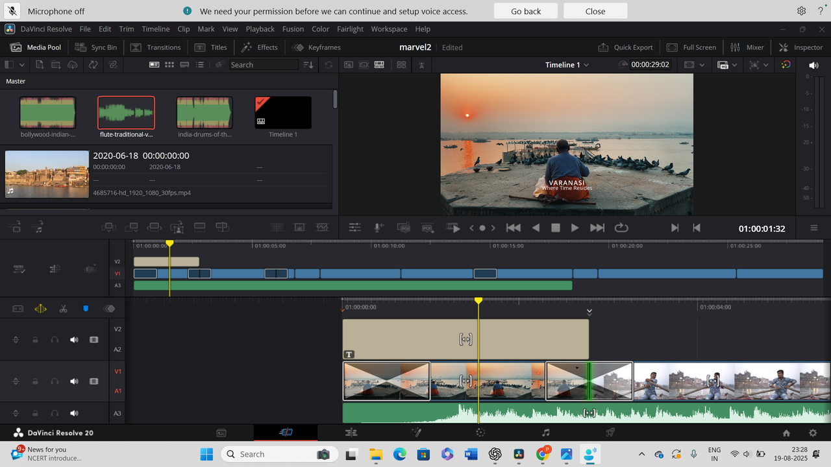Click the yellow playhead in upper timeline
The image size is (831, 467).
pos(169,243)
